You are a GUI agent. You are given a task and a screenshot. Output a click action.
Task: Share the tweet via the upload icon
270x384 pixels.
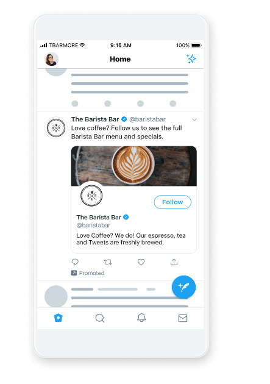click(x=174, y=262)
